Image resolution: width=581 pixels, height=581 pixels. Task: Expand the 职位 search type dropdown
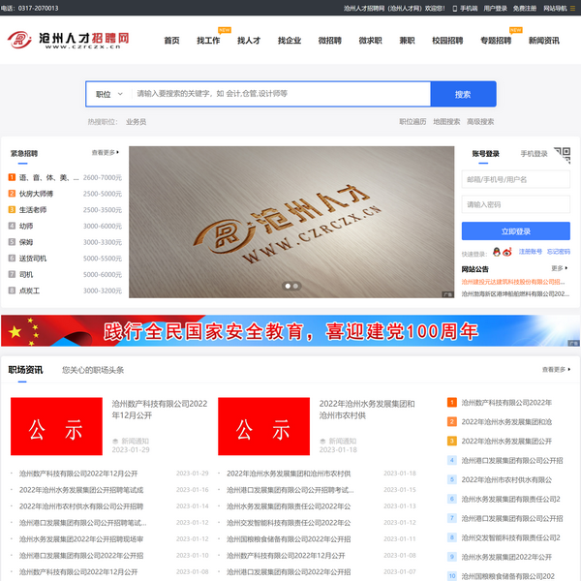(108, 94)
